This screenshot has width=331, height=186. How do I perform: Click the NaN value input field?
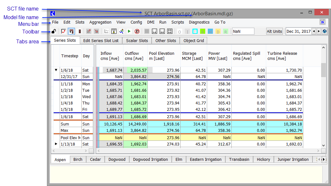(243, 31)
